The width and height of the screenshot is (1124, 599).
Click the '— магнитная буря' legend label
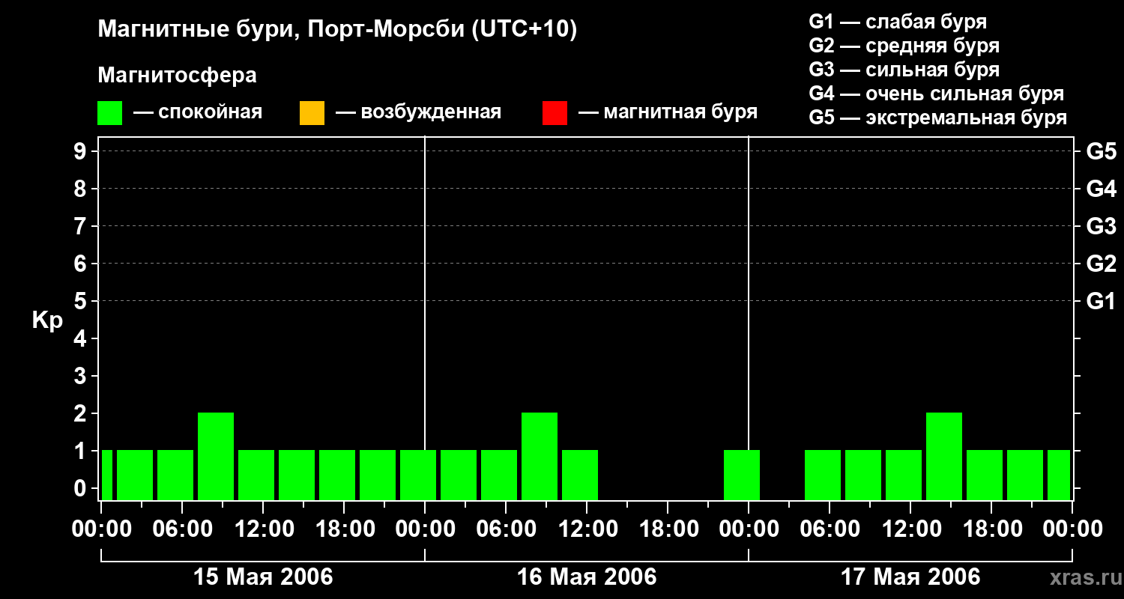[x=668, y=112]
